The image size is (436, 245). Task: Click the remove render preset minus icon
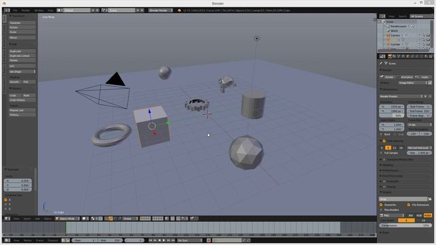click(430, 97)
